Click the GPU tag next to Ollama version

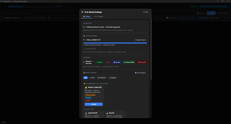99,40
